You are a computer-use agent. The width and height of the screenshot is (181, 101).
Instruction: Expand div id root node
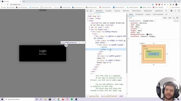(90, 27)
